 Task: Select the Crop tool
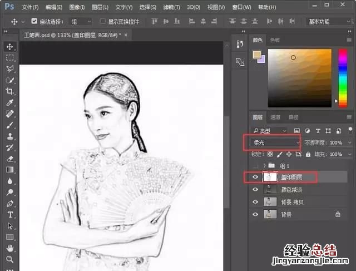10,91
